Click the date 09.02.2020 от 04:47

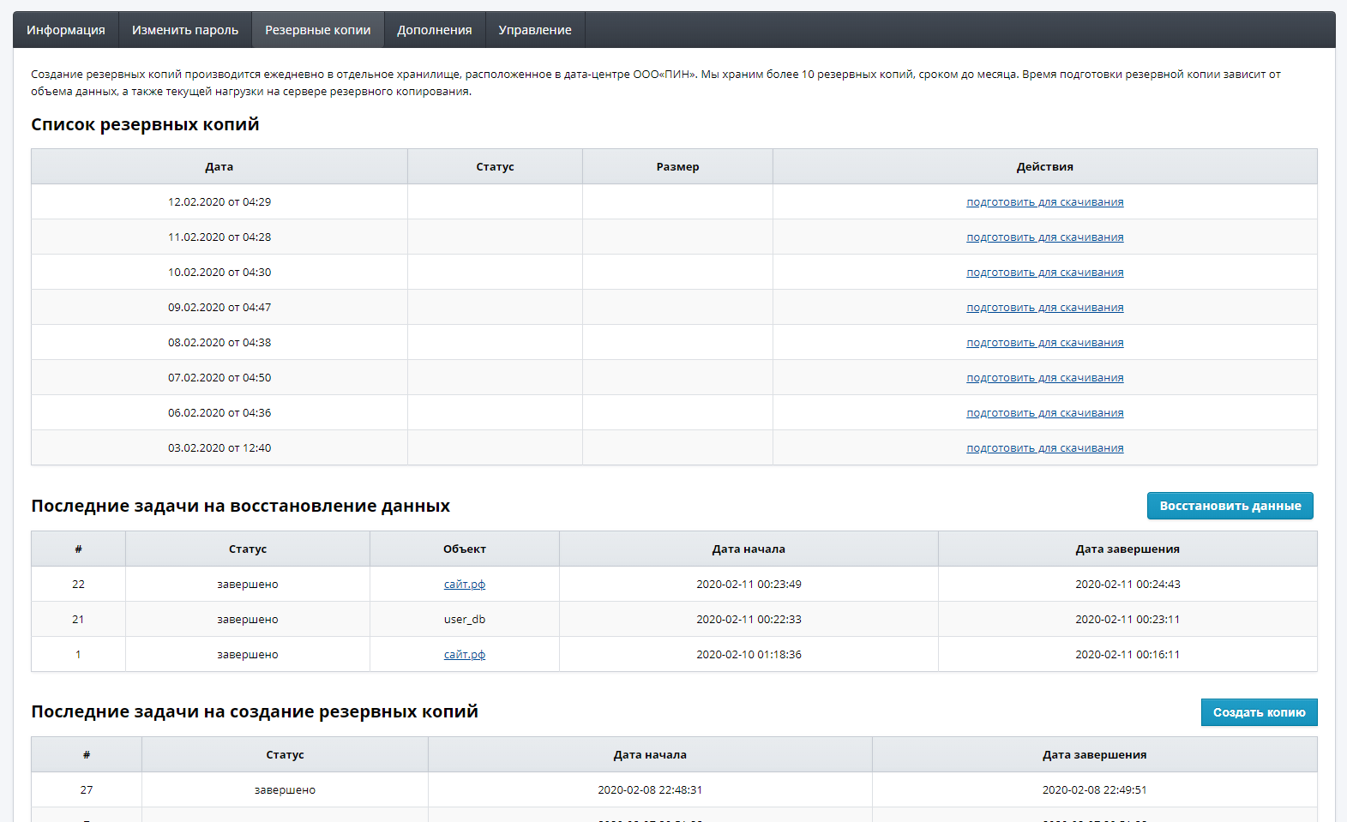tap(219, 308)
